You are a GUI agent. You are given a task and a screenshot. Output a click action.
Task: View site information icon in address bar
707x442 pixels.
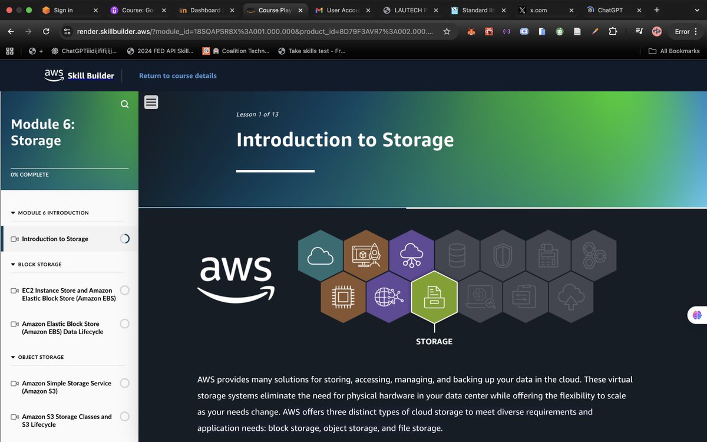[x=67, y=32]
